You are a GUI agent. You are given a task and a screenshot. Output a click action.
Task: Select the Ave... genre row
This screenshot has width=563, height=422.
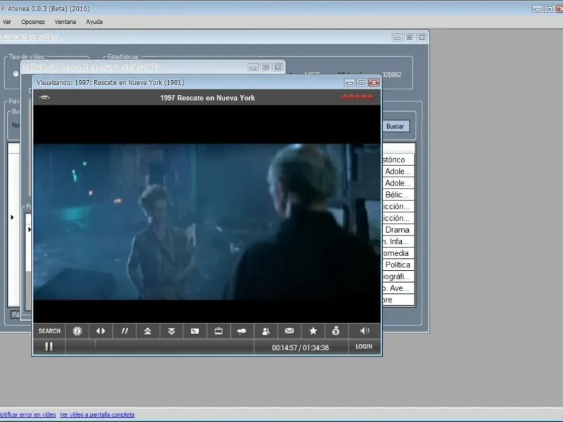398,288
